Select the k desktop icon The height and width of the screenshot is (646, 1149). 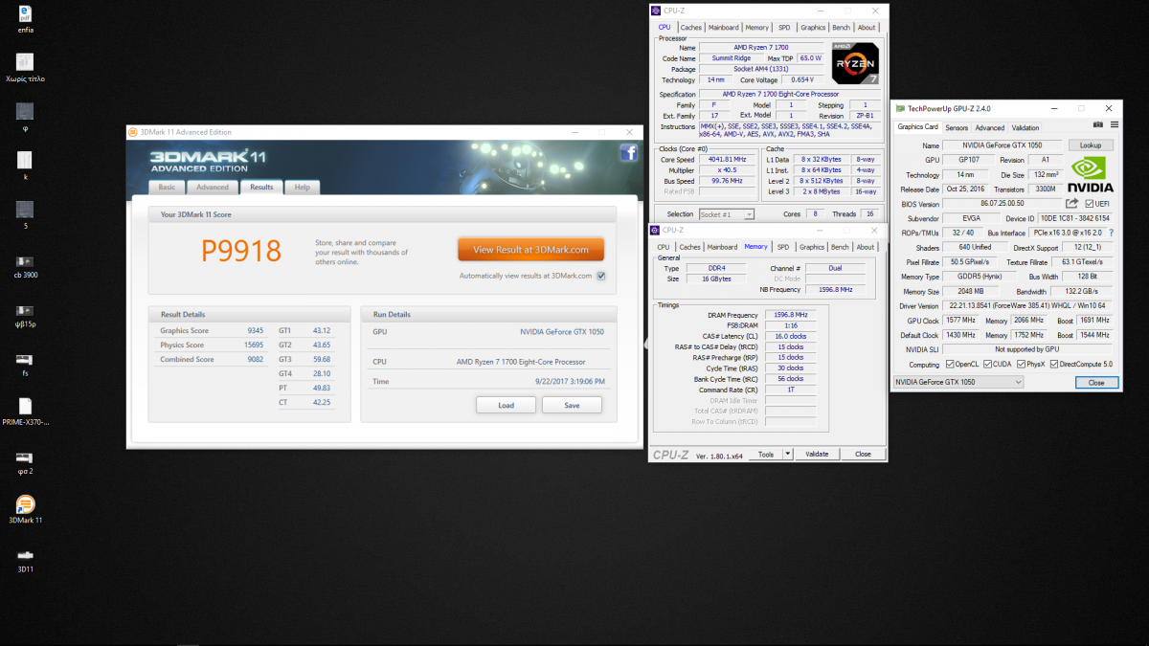(26, 166)
